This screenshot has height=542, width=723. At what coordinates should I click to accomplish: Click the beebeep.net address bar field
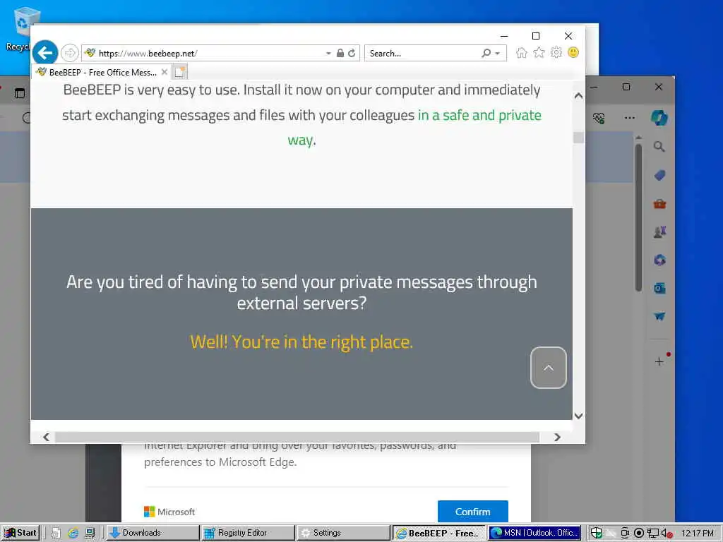point(203,53)
